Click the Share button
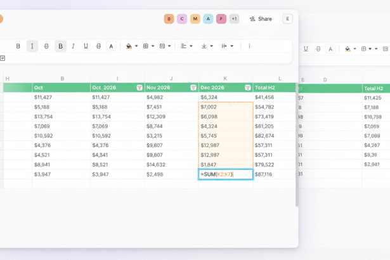Image resolution: width=390 pixels, height=260 pixels. coord(261,19)
